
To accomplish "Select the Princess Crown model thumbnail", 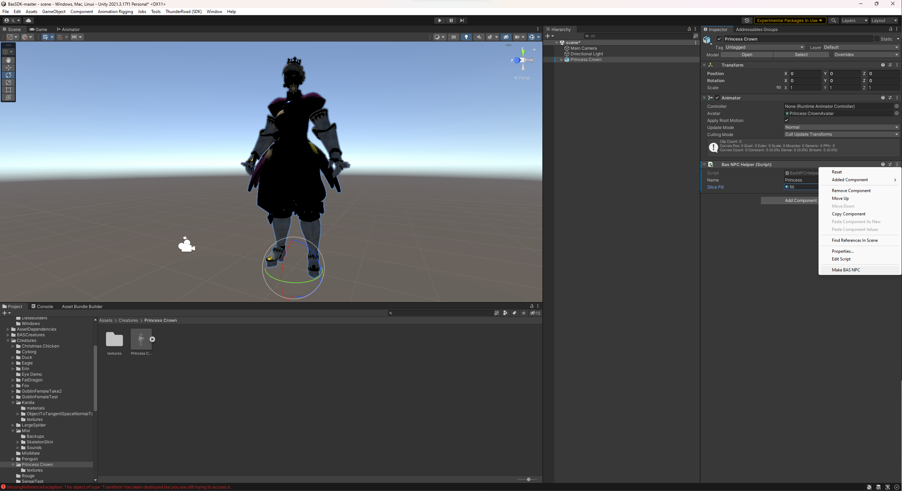I will click(x=141, y=339).
